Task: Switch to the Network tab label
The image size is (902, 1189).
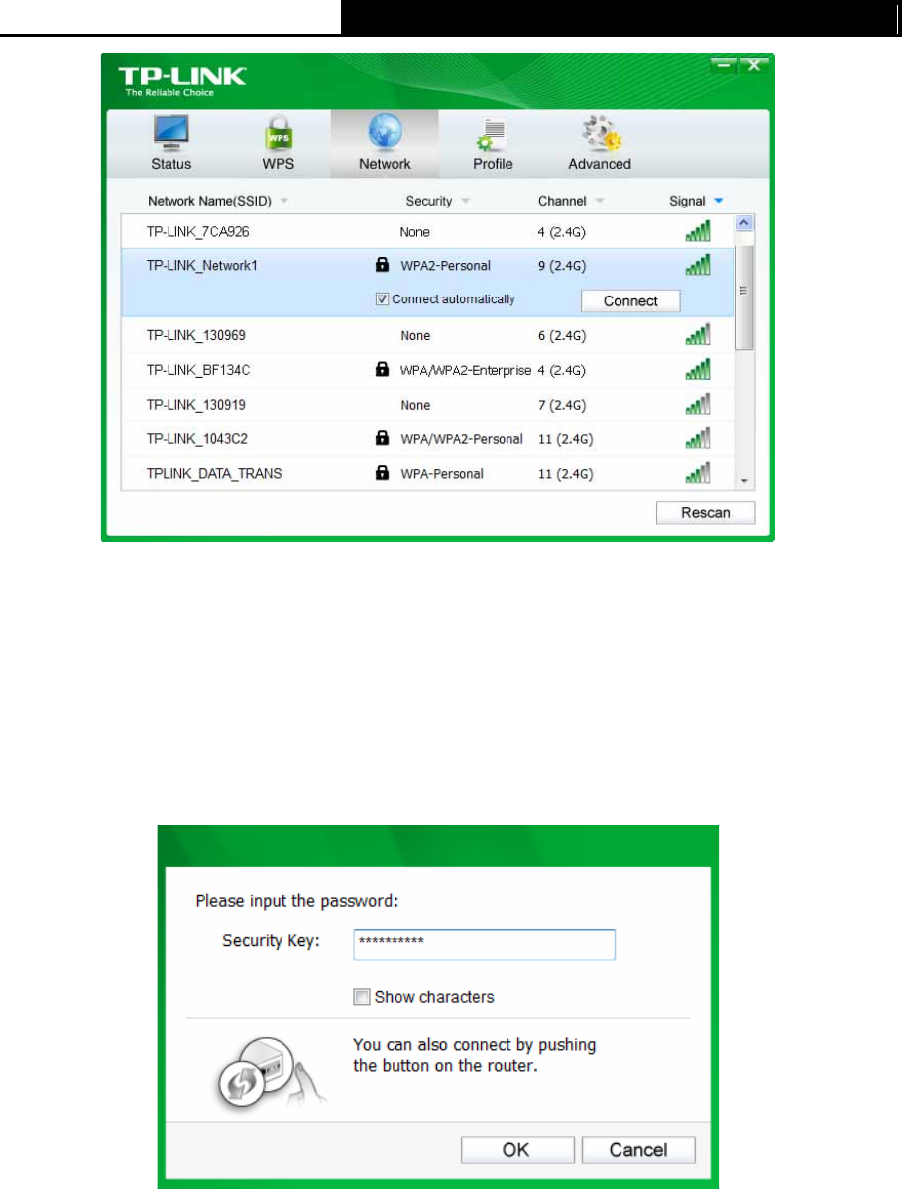Action: click(x=385, y=164)
